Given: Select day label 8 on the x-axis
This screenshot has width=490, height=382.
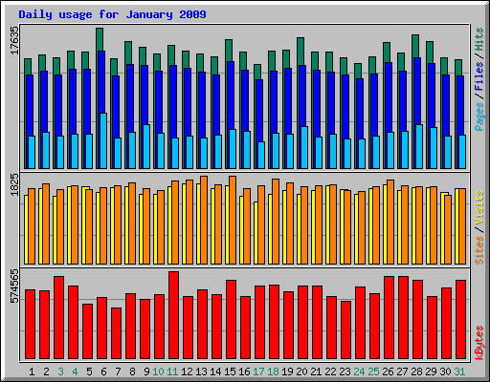Looking at the screenshot, I should [132, 371].
